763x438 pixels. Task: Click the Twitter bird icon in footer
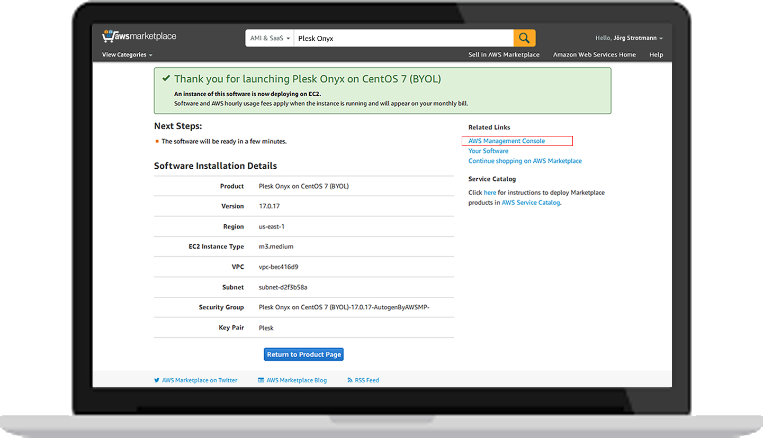point(157,380)
